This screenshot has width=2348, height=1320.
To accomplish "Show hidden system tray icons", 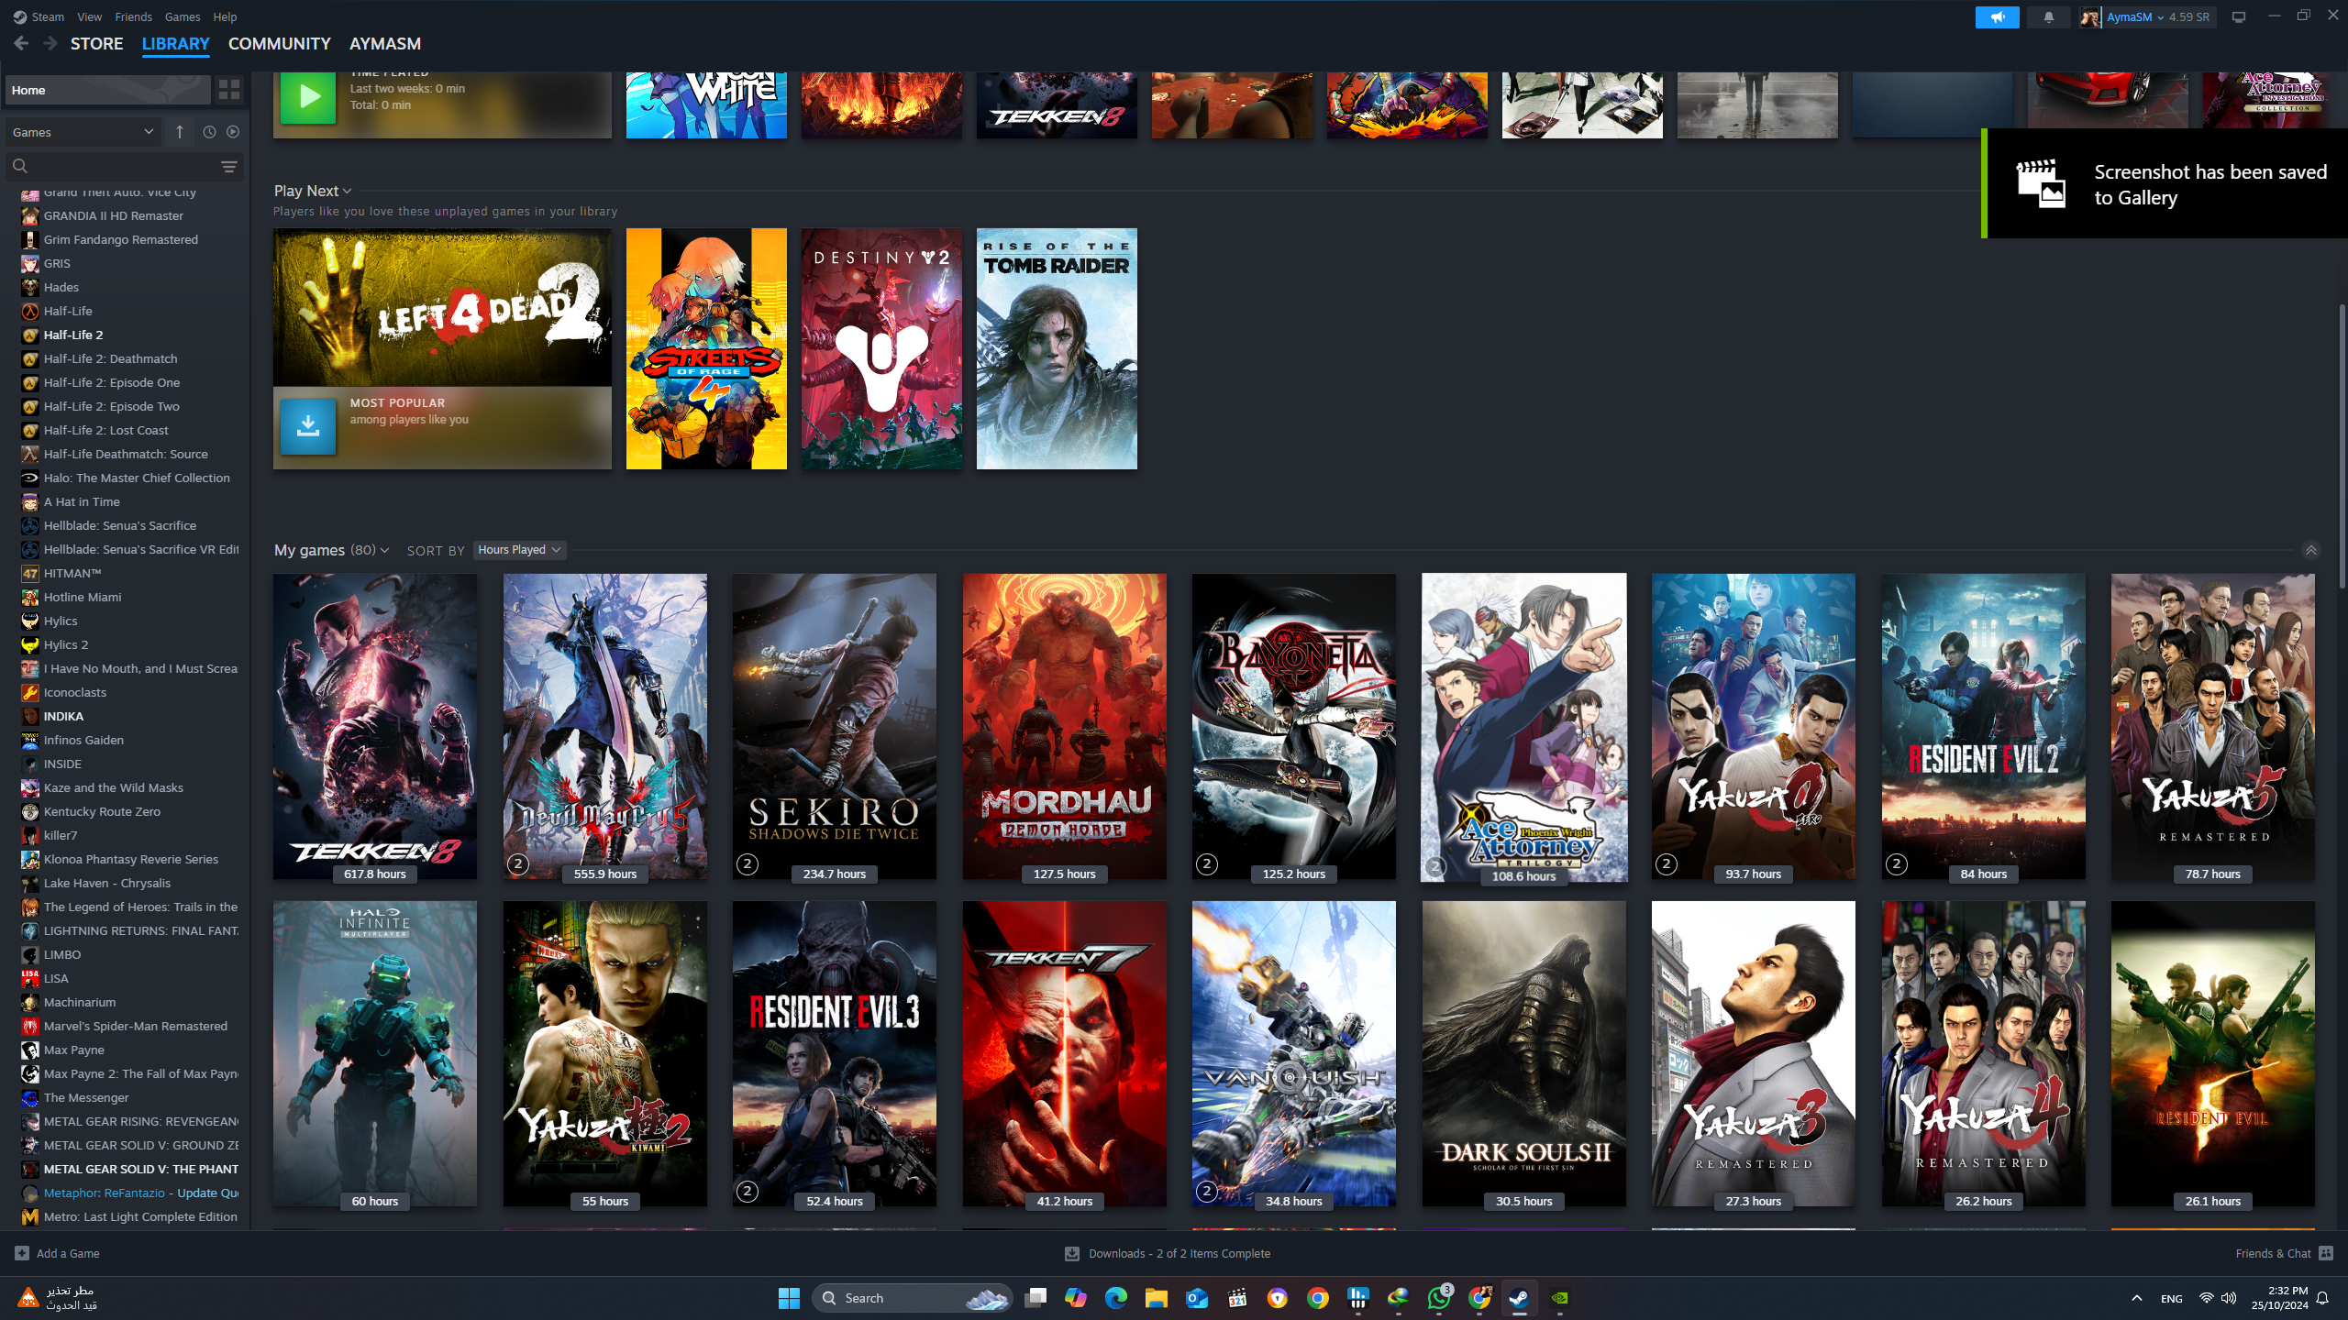I will pyautogui.click(x=2136, y=1298).
